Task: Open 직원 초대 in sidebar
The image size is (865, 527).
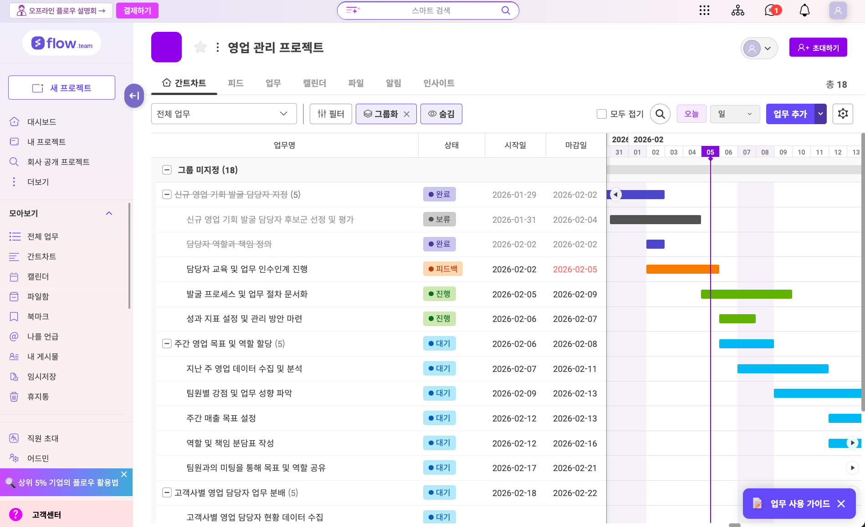Action: 42,438
